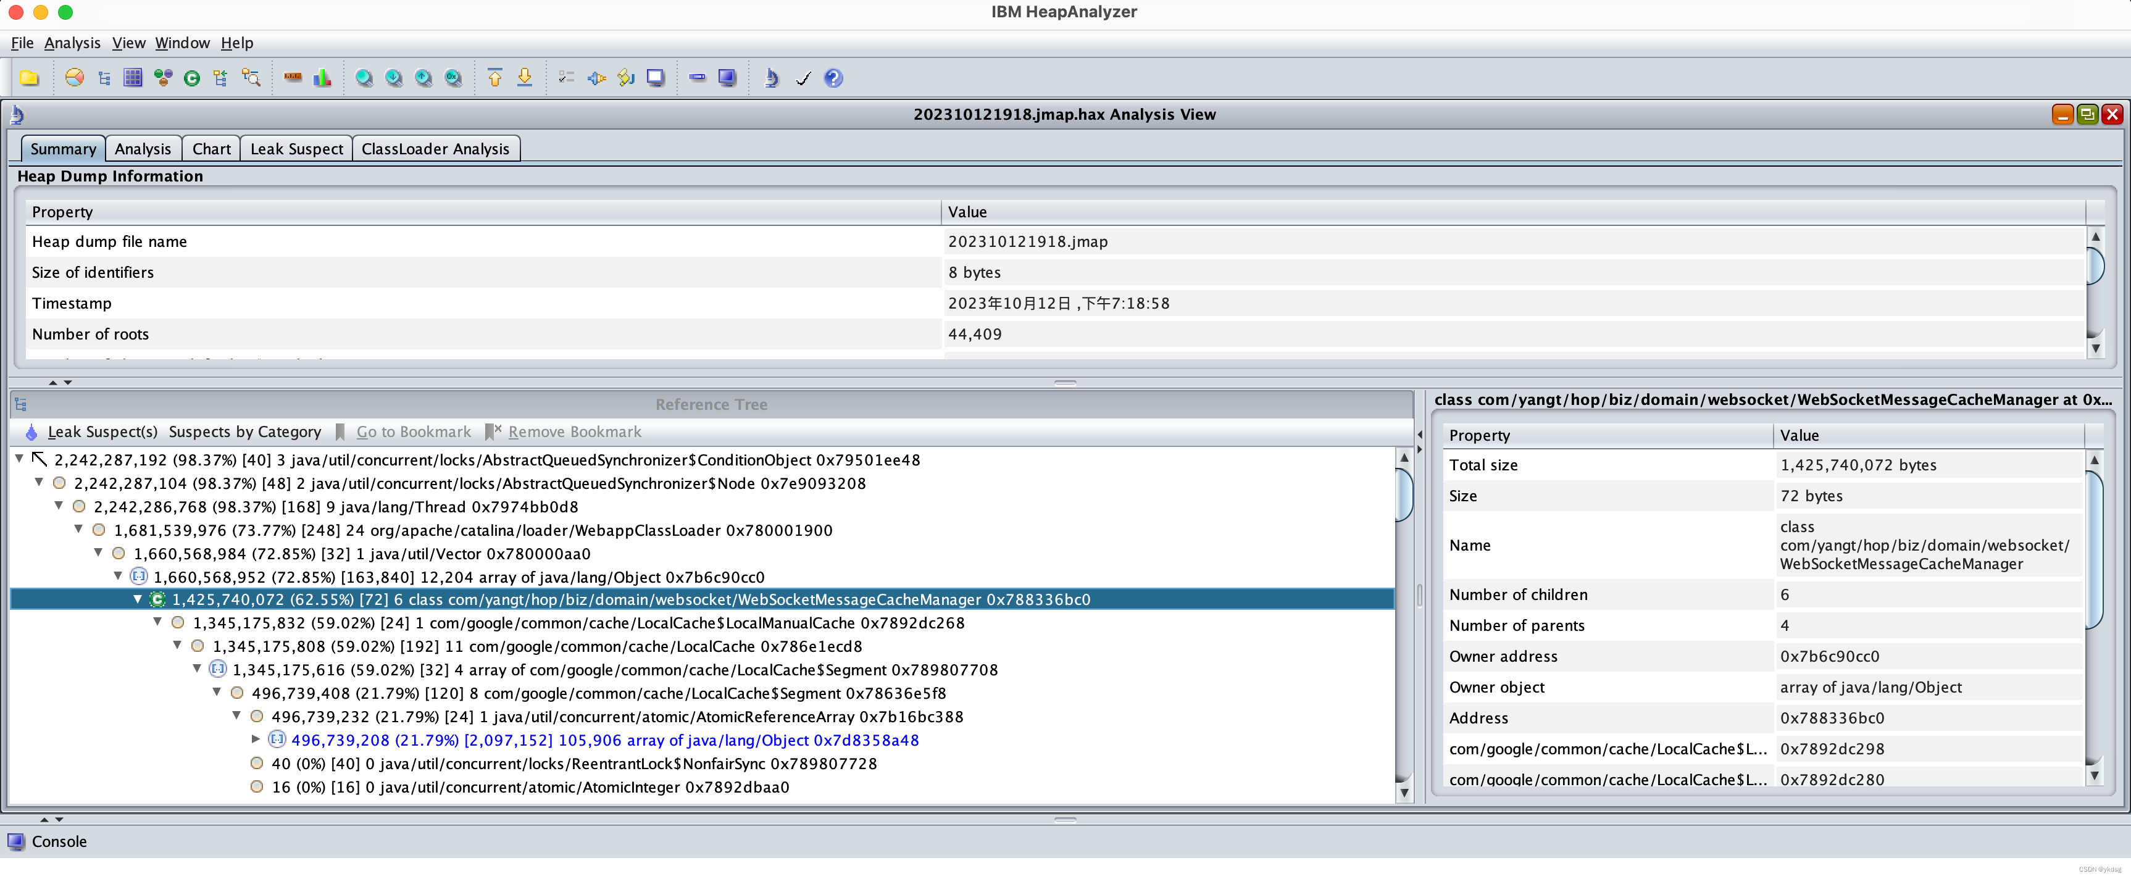Switch to the ClassLoader Analysis tab
Screen dimensions: 2131x879
(x=436, y=149)
